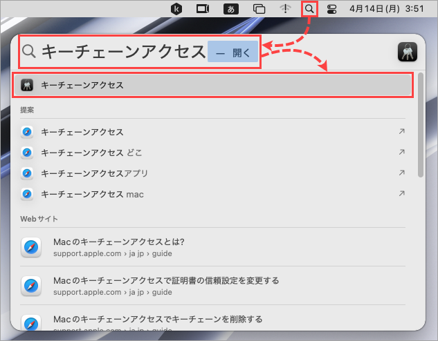Click the arrow for the キーチェーンアクセス mac suggestion
The height and width of the screenshot is (341, 438).
click(x=402, y=193)
